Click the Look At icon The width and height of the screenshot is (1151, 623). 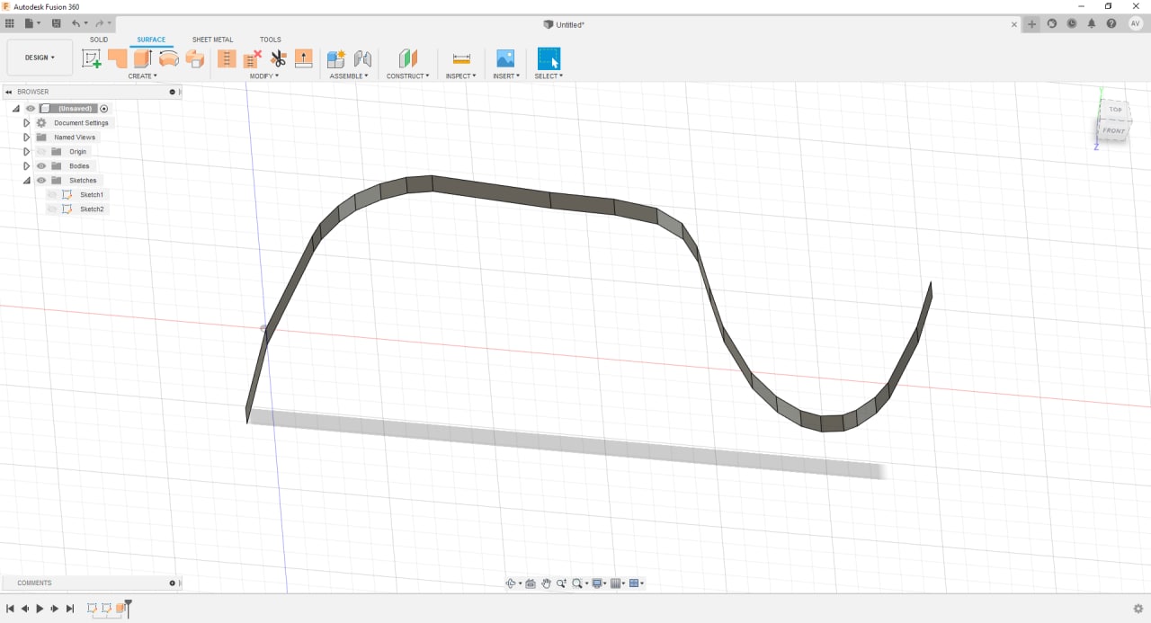[531, 583]
